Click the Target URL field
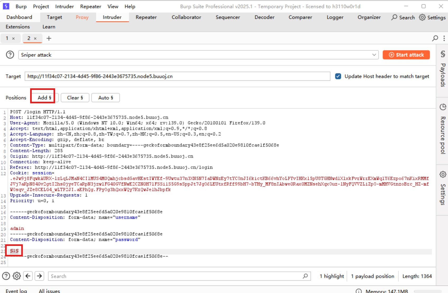448x293 pixels. (x=177, y=76)
